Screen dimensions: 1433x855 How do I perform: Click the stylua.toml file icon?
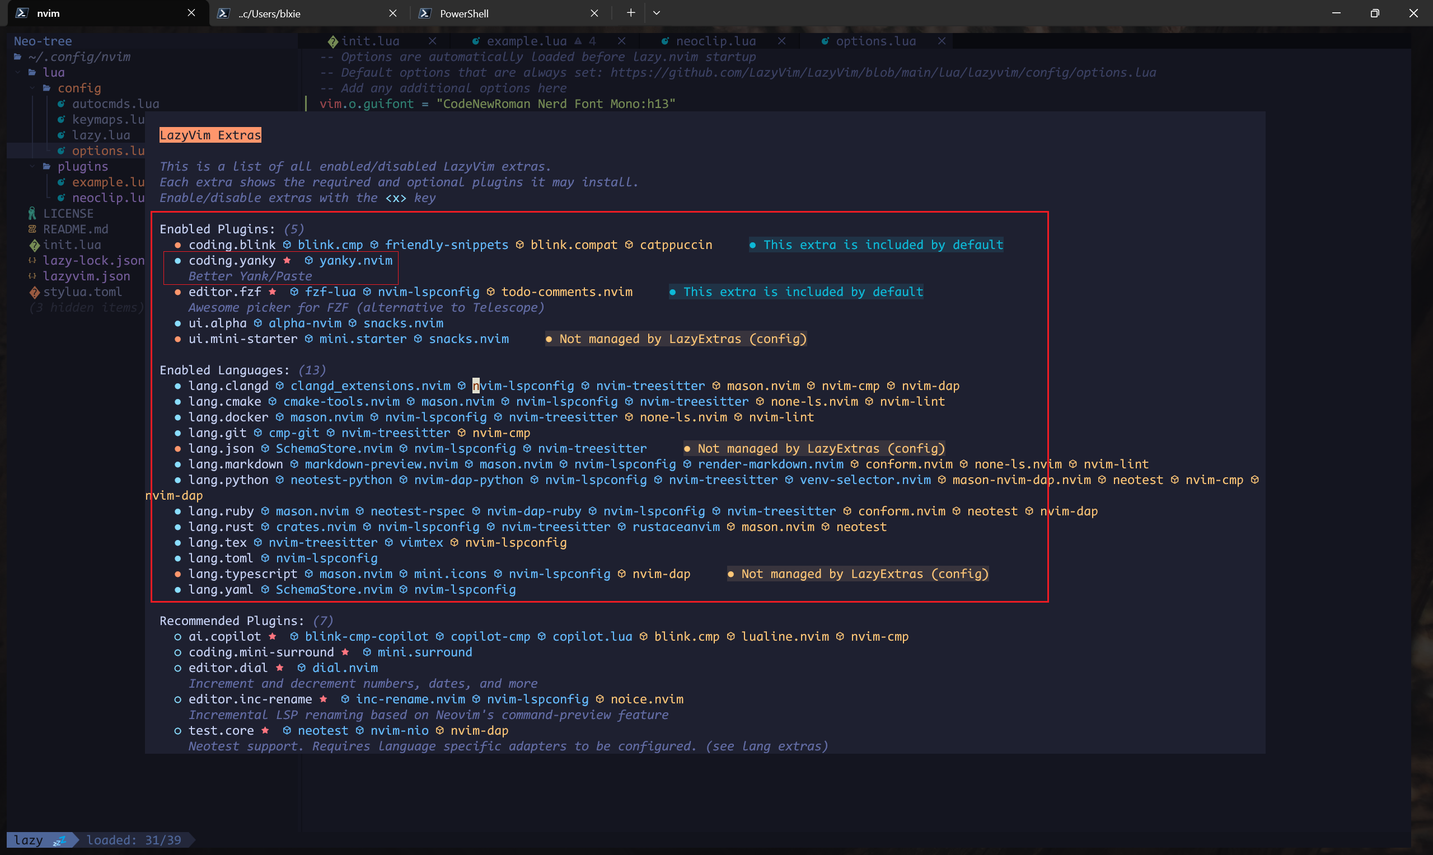tap(35, 292)
